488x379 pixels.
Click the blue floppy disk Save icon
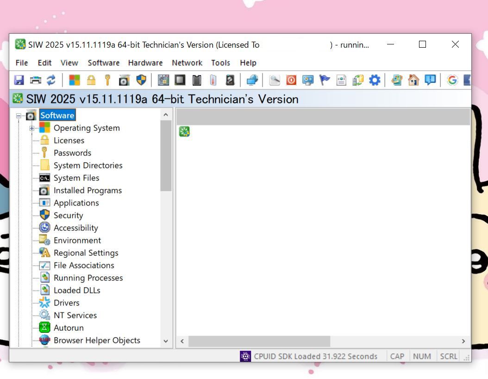[x=19, y=80]
